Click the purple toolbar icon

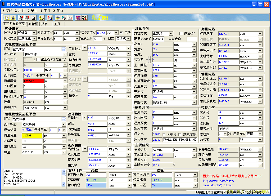[78, 18]
